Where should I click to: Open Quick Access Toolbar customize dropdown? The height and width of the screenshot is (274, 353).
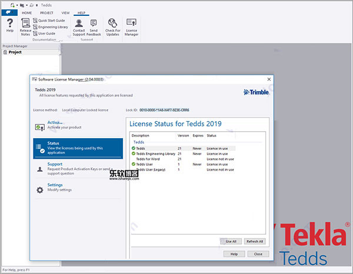[x=36, y=5]
